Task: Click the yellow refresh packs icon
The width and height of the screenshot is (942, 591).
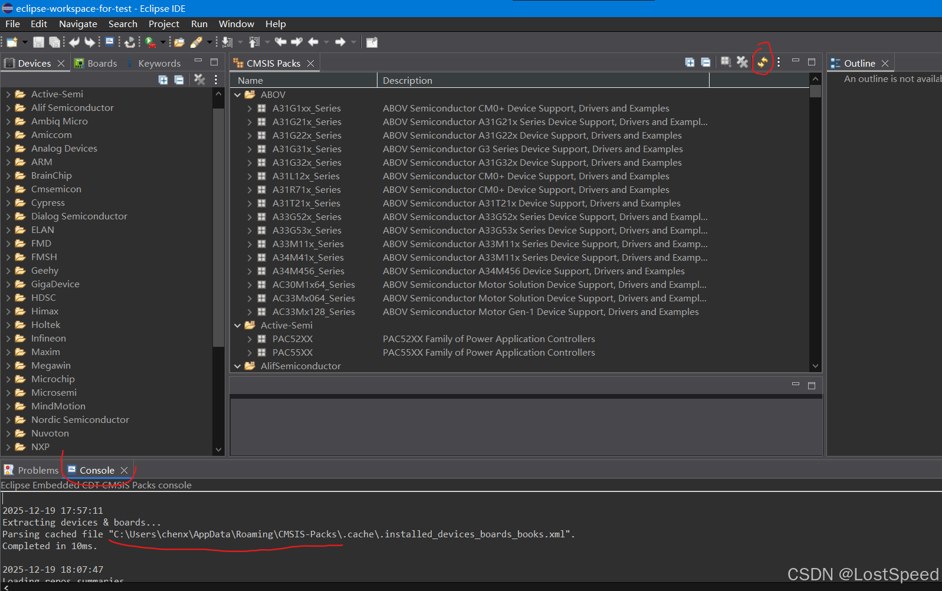Action: pos(763,62)
